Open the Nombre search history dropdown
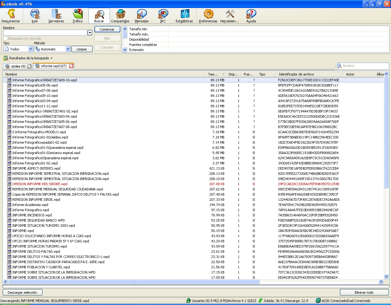391x305 pixels. (x=90, y=33)
